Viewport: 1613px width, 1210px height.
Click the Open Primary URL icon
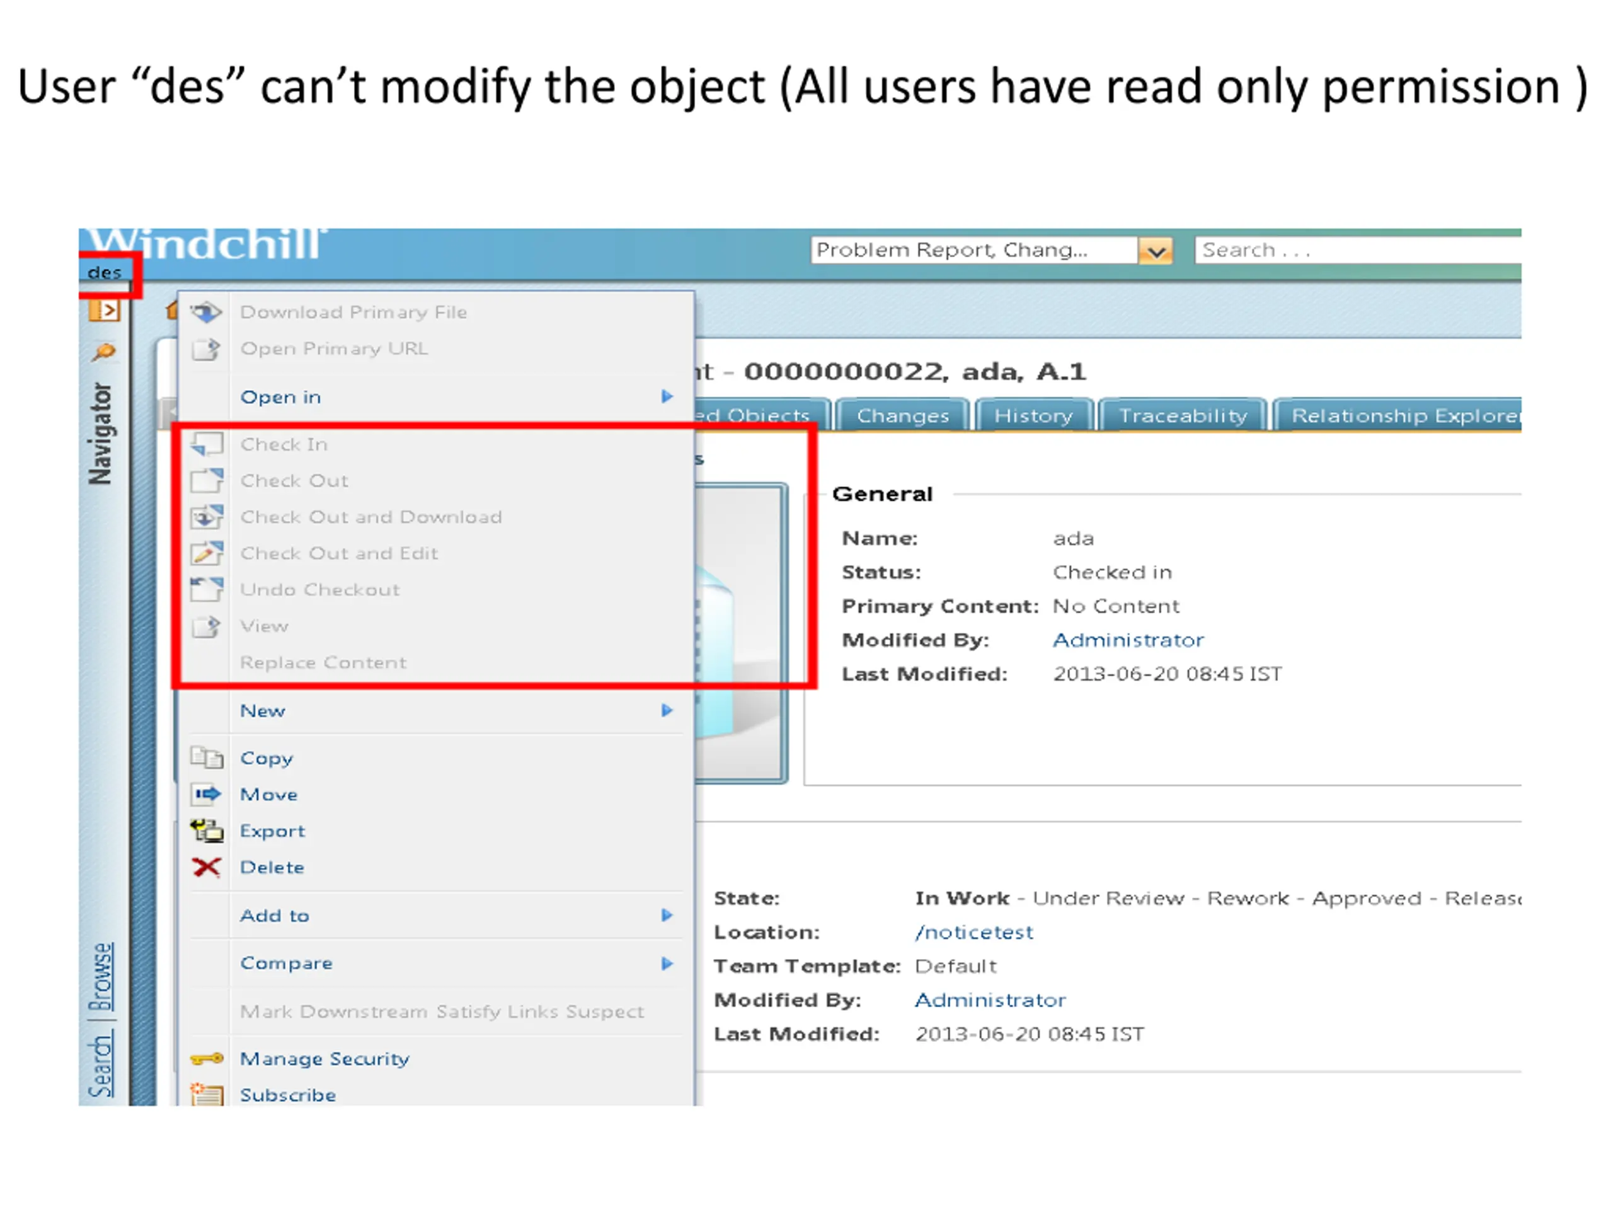pyautogui.click(x=205, y=349)
